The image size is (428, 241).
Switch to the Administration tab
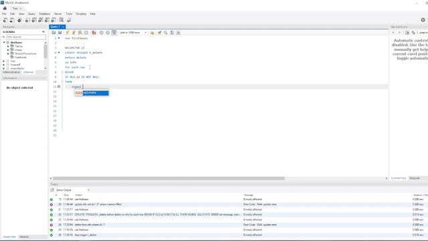tap(11, 72)
